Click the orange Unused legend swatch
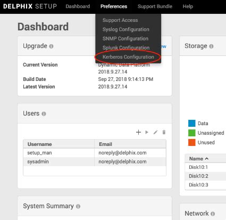Screen dimensions: 226x220 (x=192, y=142)
